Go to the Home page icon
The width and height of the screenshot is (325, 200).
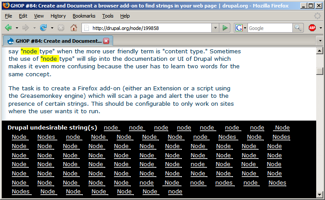[74, 28]
